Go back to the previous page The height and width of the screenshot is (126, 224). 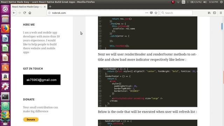tap(14, 13)
